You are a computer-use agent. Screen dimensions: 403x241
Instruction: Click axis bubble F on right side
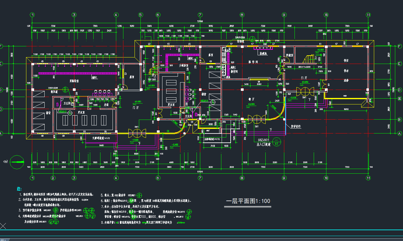point(400,46)
